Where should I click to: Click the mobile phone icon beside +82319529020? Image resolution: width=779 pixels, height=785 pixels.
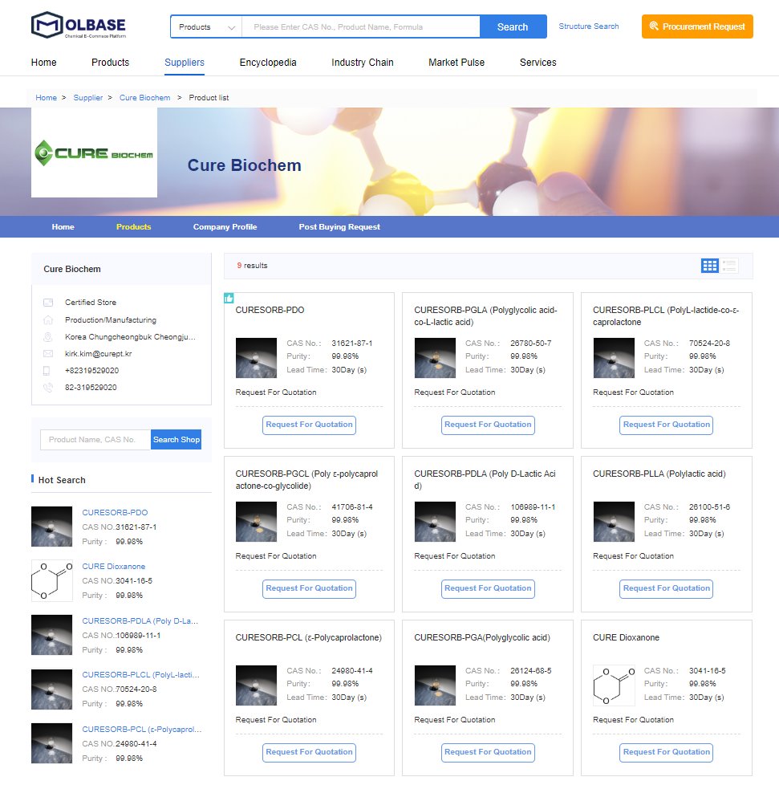[47, 371]
